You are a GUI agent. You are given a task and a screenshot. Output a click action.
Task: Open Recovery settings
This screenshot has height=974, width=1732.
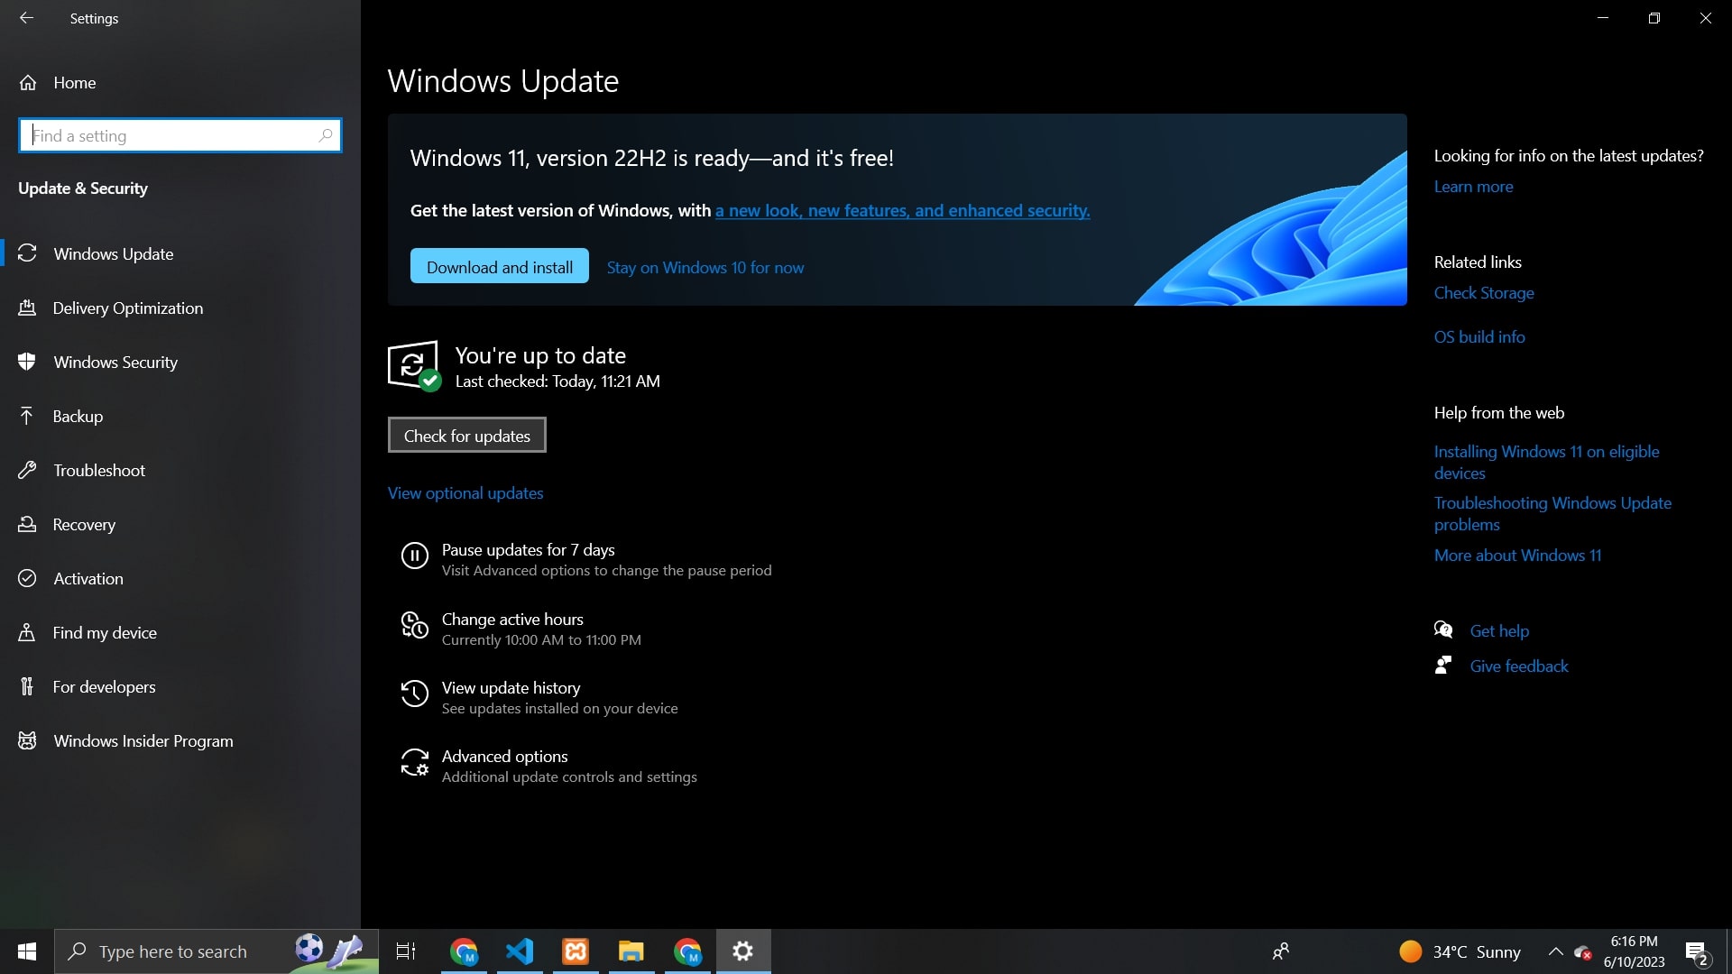(180, 525)
